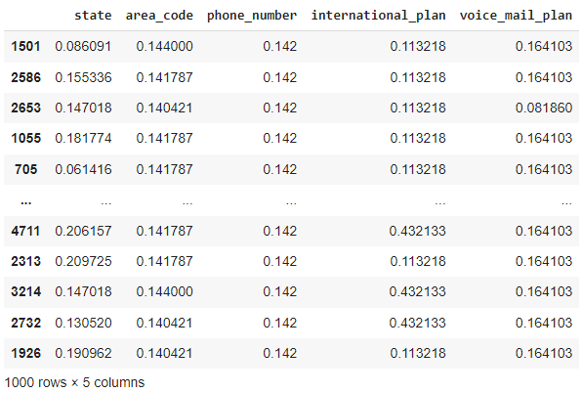Select row index 1926
The height and width of the screenshot is (393, 582).
click(25, 353)
